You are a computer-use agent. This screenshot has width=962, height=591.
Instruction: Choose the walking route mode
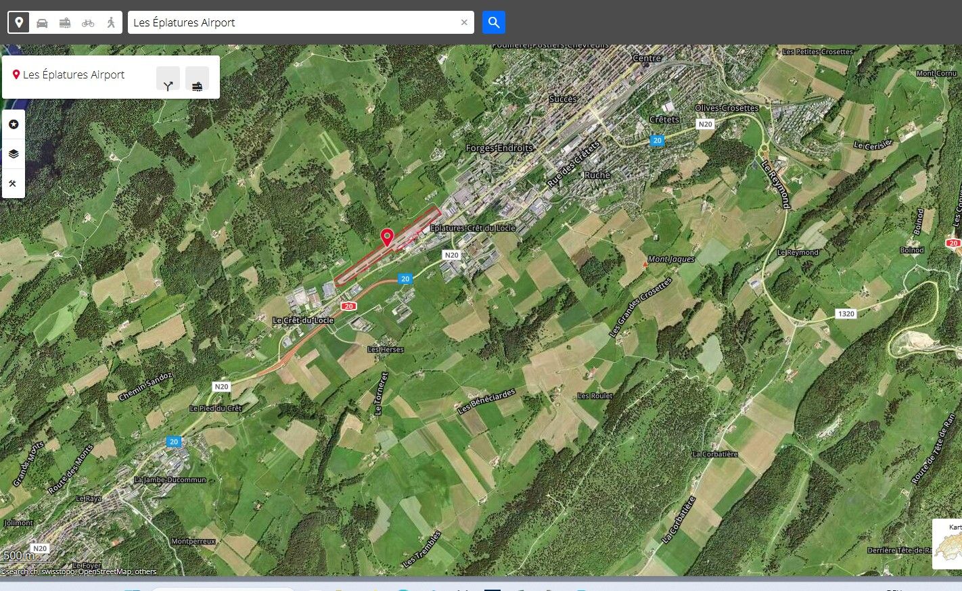pyautogui.click(x=111, y=22)
